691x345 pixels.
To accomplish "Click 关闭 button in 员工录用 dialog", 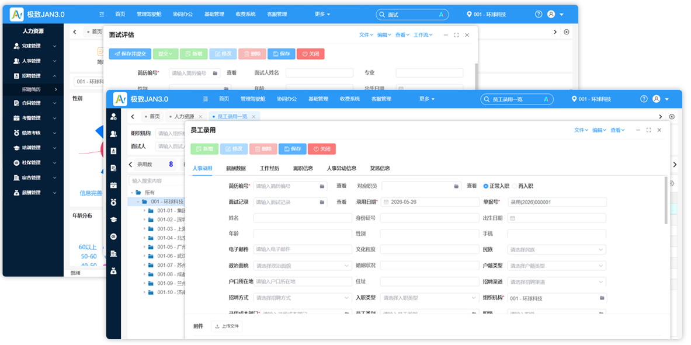I will (x=322, y=149).
